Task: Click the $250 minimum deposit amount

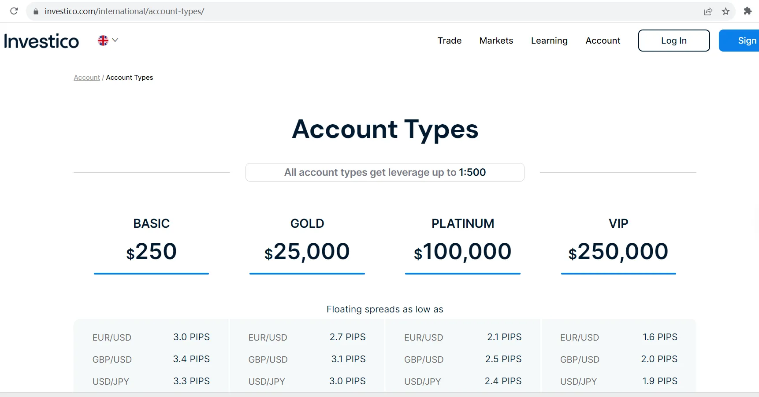Action: (151, 252)
